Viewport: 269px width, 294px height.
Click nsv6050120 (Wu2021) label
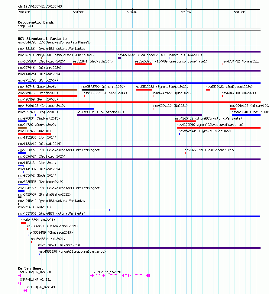(170, 106)
